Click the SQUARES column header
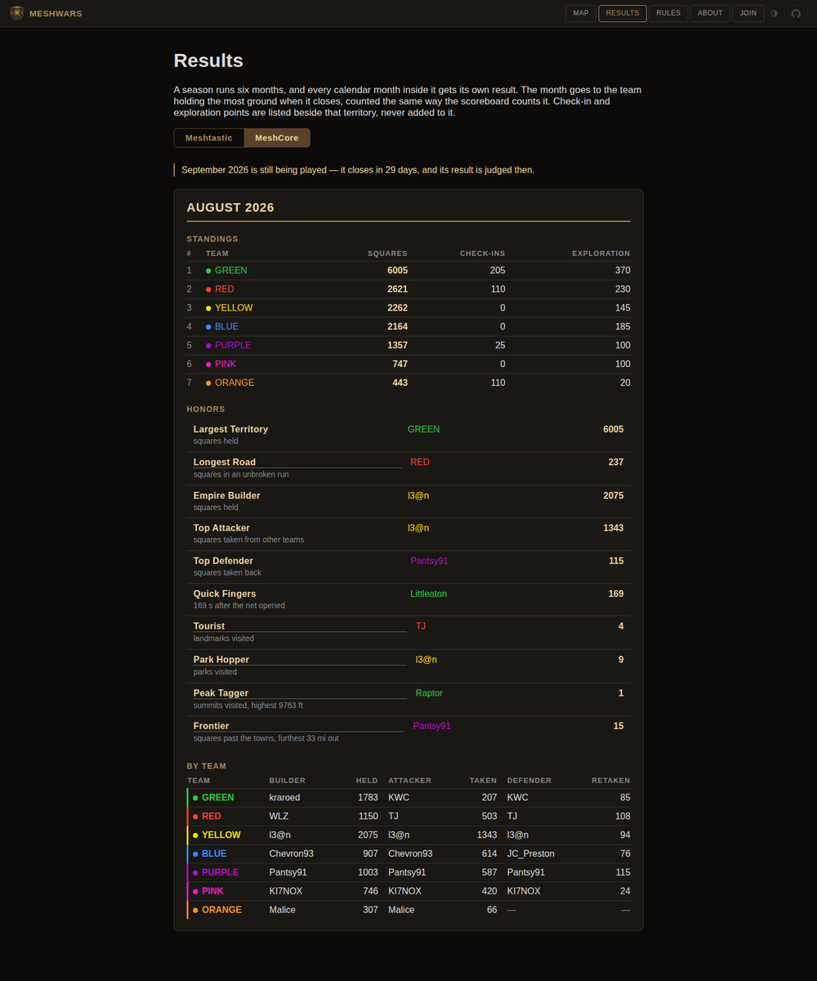The width and height of the screenshot is (817, 981). pos(387,253)
